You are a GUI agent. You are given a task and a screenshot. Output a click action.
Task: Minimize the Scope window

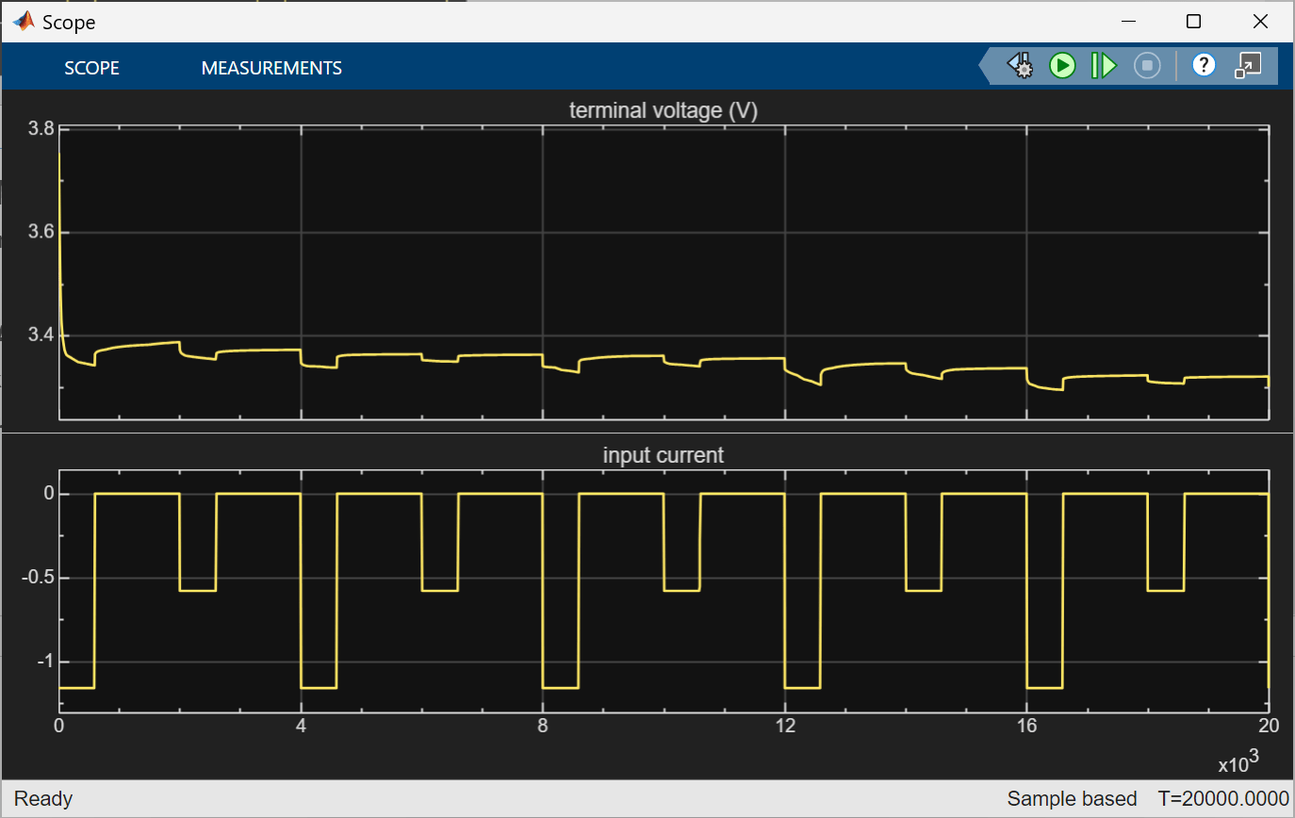pyautogui.click(x=1128, y=21)
